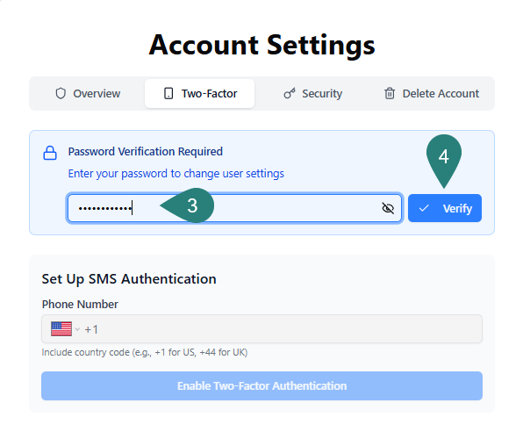Click the chevron next to the flag

pyautogui.click(x=77, y=329)
